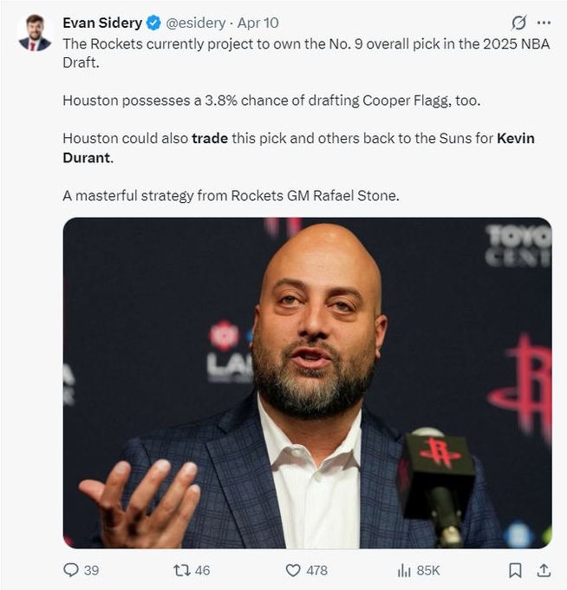Click the 46 reposts count

pyautogui.click(x=203, y=570)
